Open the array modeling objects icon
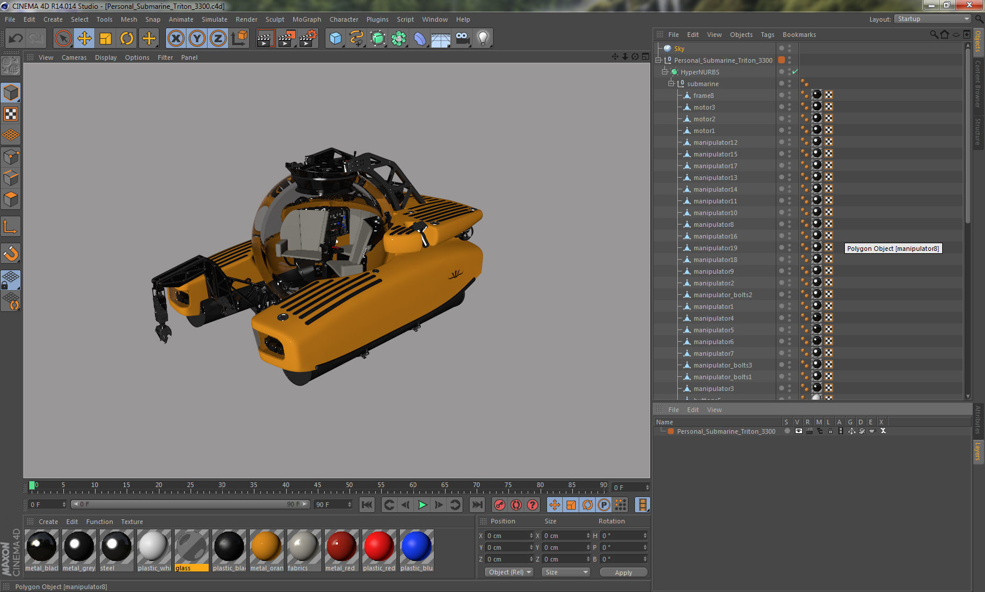 tap(399, 39)
